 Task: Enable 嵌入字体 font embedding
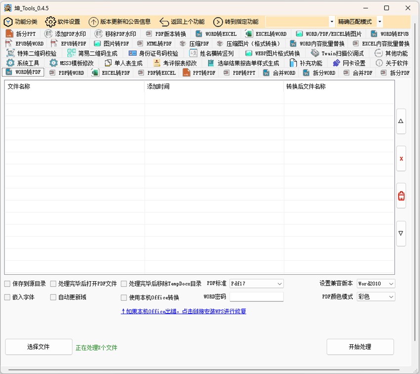point(7,296)
